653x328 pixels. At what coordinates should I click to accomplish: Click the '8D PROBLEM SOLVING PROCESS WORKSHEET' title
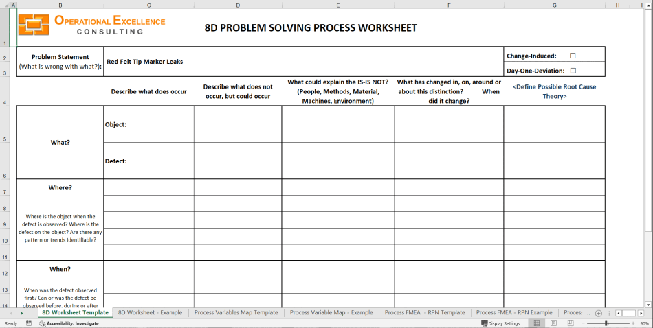pyautogui.click(x=311, y=28)
